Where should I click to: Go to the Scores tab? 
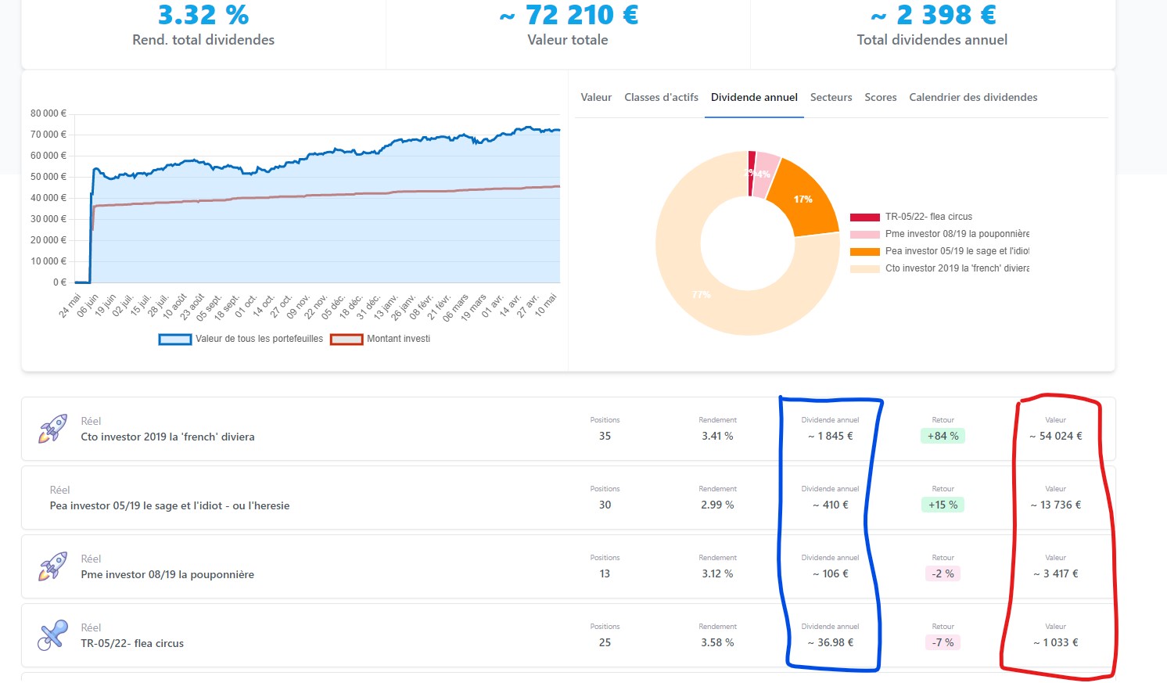[880, 97]
